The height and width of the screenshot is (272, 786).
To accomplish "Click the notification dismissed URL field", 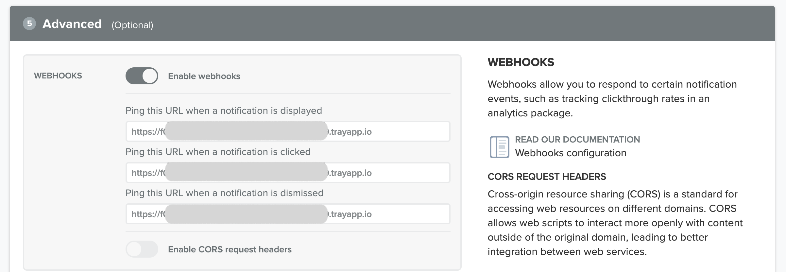I will pyautogui.click(x=288, y=214).
